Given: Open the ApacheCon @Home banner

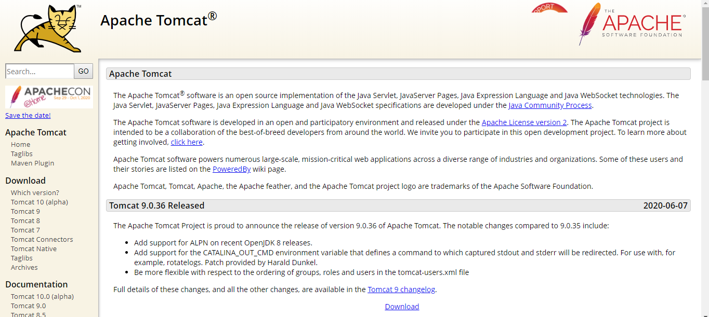Looking at the screenshot, I should (48, 97).
